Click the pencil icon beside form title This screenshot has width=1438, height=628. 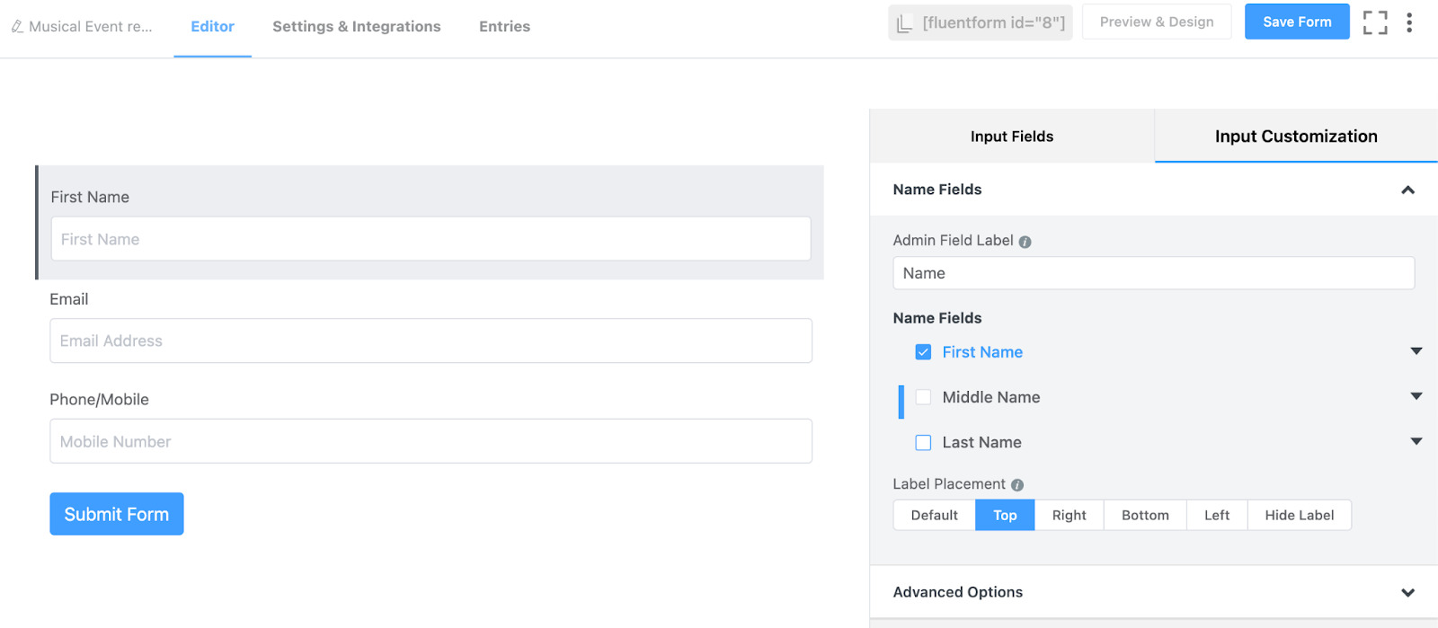17,27
